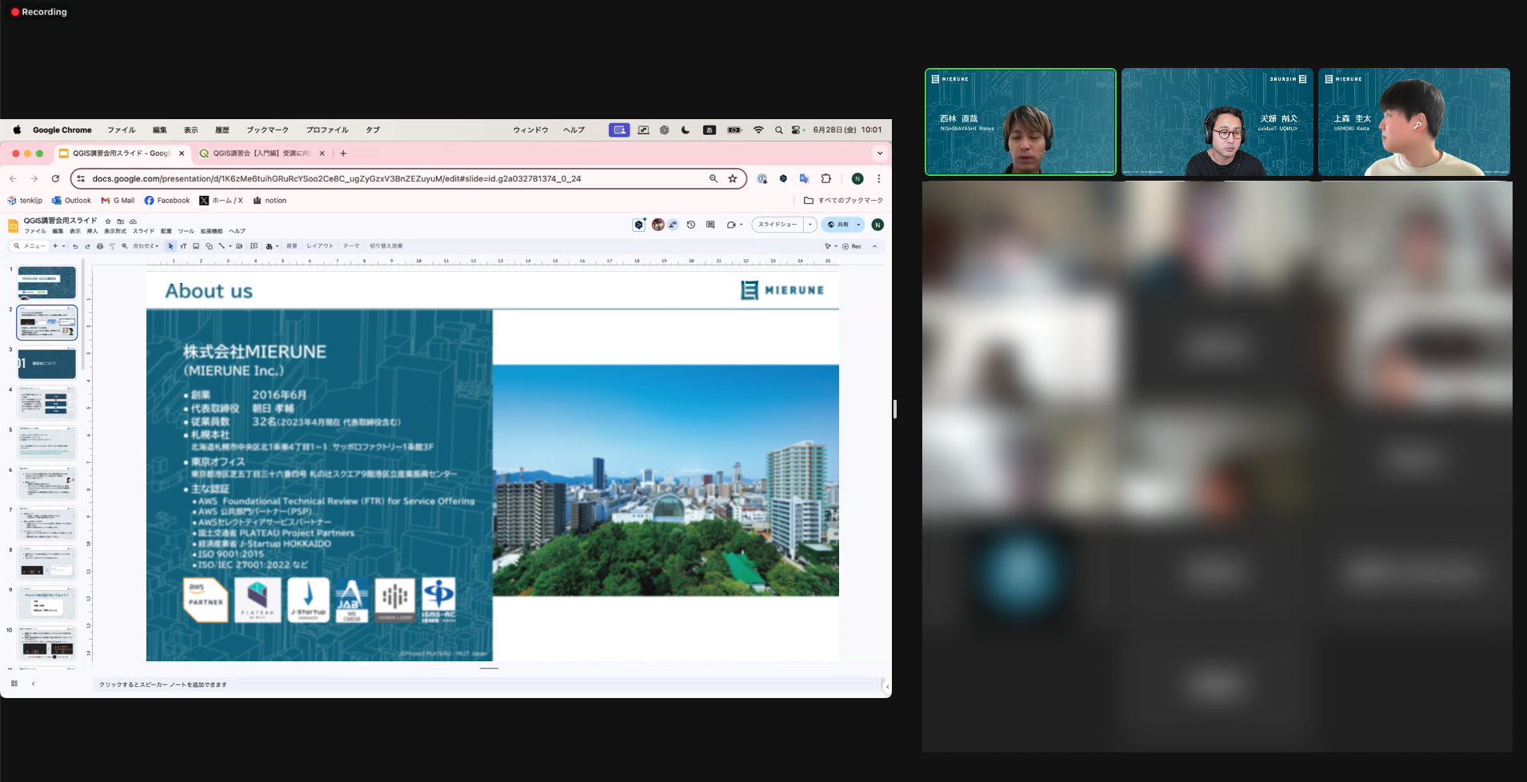1527x782 pixels.
Task: Bookmark this page with Chrome star icon
Action: 733,178
